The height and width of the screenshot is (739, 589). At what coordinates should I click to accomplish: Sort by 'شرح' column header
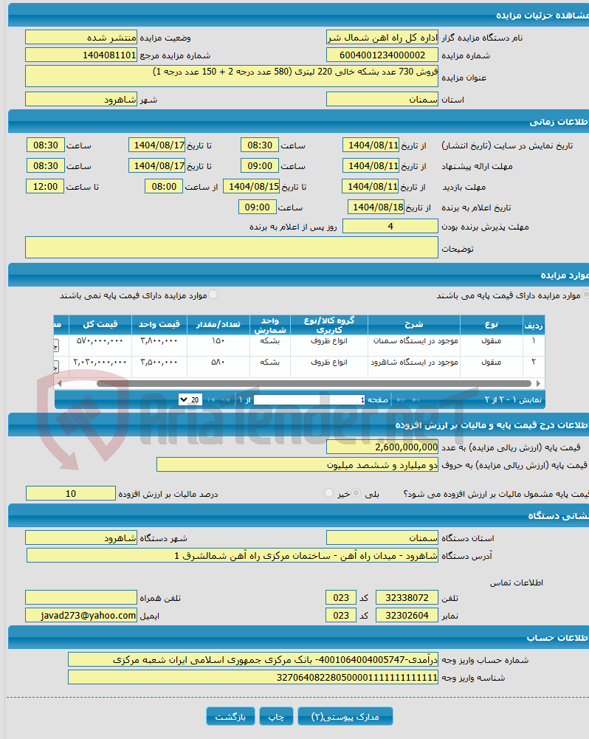414,325
